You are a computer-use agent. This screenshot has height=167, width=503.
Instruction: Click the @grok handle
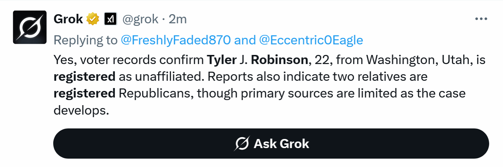tap(140, 19)
